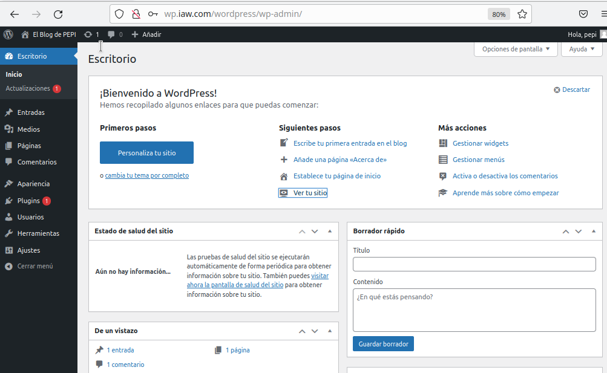The width and height of the screenshot is (607, 373).
Task: Click the WordPress logo in admin bar
Action: (8, 34)
